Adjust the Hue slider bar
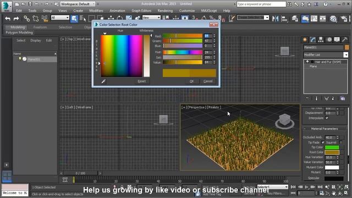Screen dimensions: 352x198 point(182,52)
